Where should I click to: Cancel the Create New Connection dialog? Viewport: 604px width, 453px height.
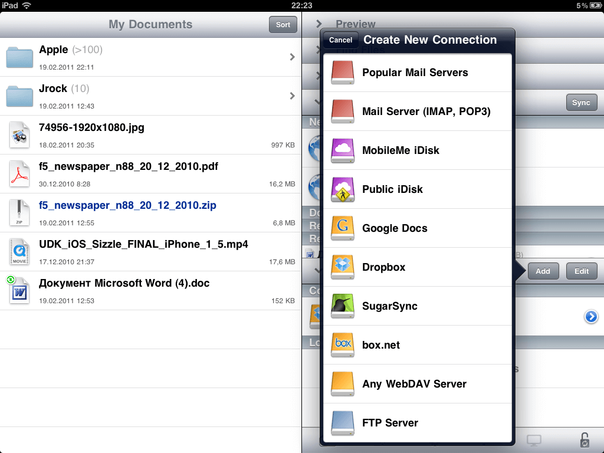pos(340,40)
